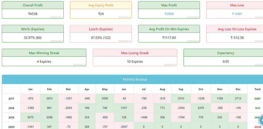Select the 32.97% (60) win value
The width and height of the screenshot is (263, 129).
(33, 38)
